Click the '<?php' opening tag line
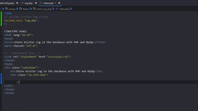Screen dimensions: 198x111 coord(8,13)
